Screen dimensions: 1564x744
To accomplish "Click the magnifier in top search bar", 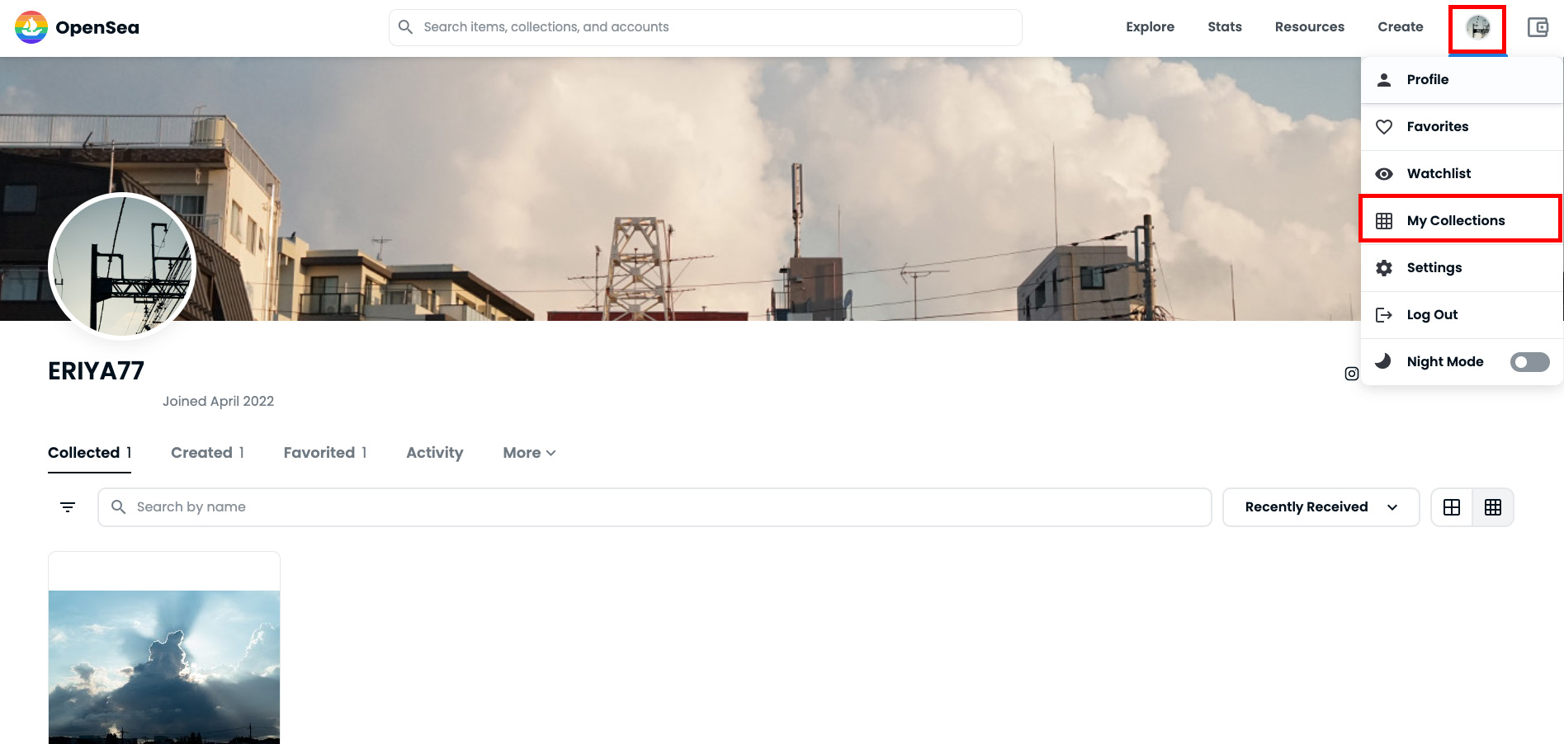I will [405, 27].
